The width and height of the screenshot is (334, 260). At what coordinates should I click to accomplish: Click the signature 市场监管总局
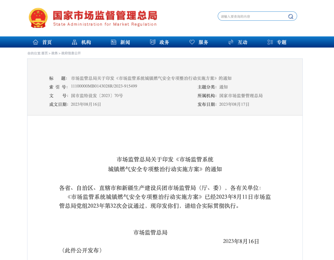point(150,232)
